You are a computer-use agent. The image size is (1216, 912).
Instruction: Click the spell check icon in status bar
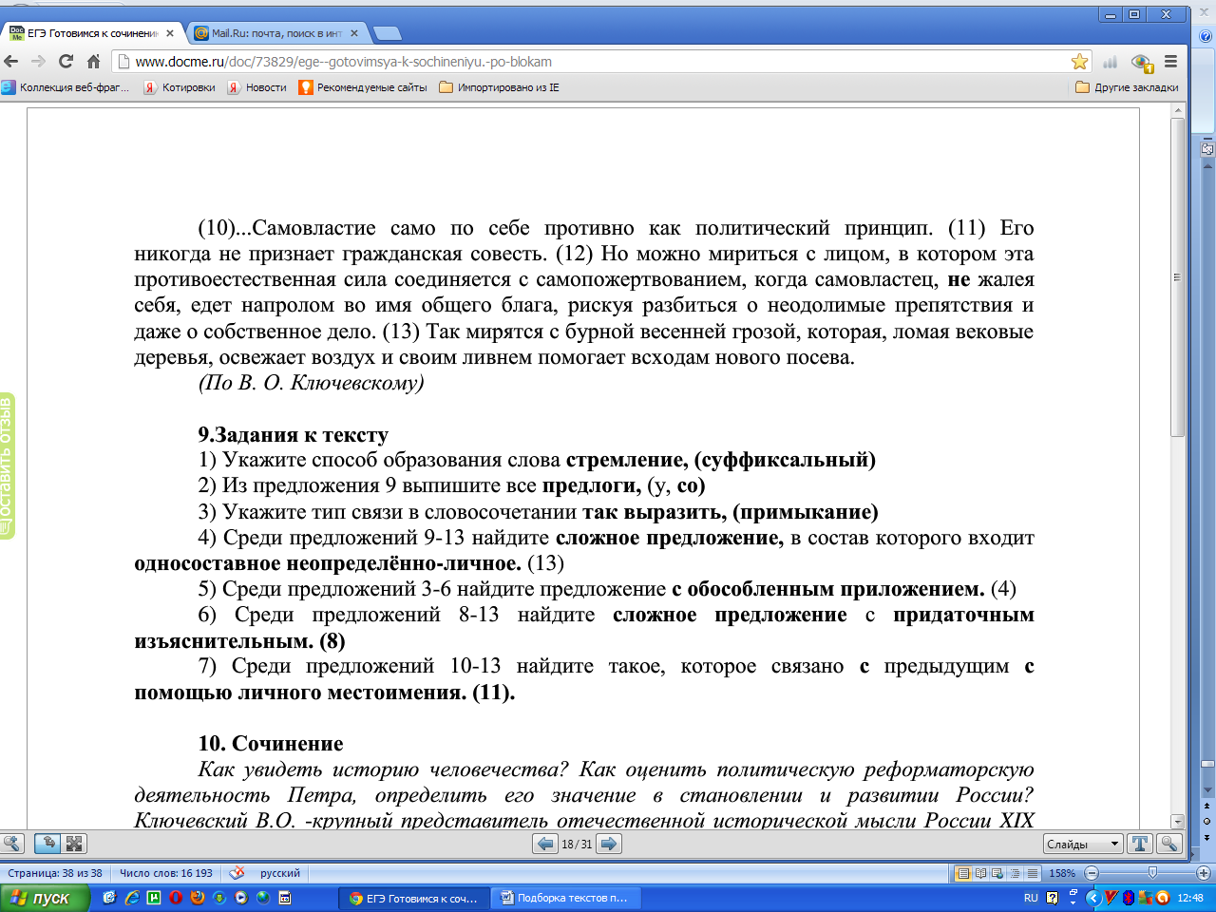click(x=237, y=873)
